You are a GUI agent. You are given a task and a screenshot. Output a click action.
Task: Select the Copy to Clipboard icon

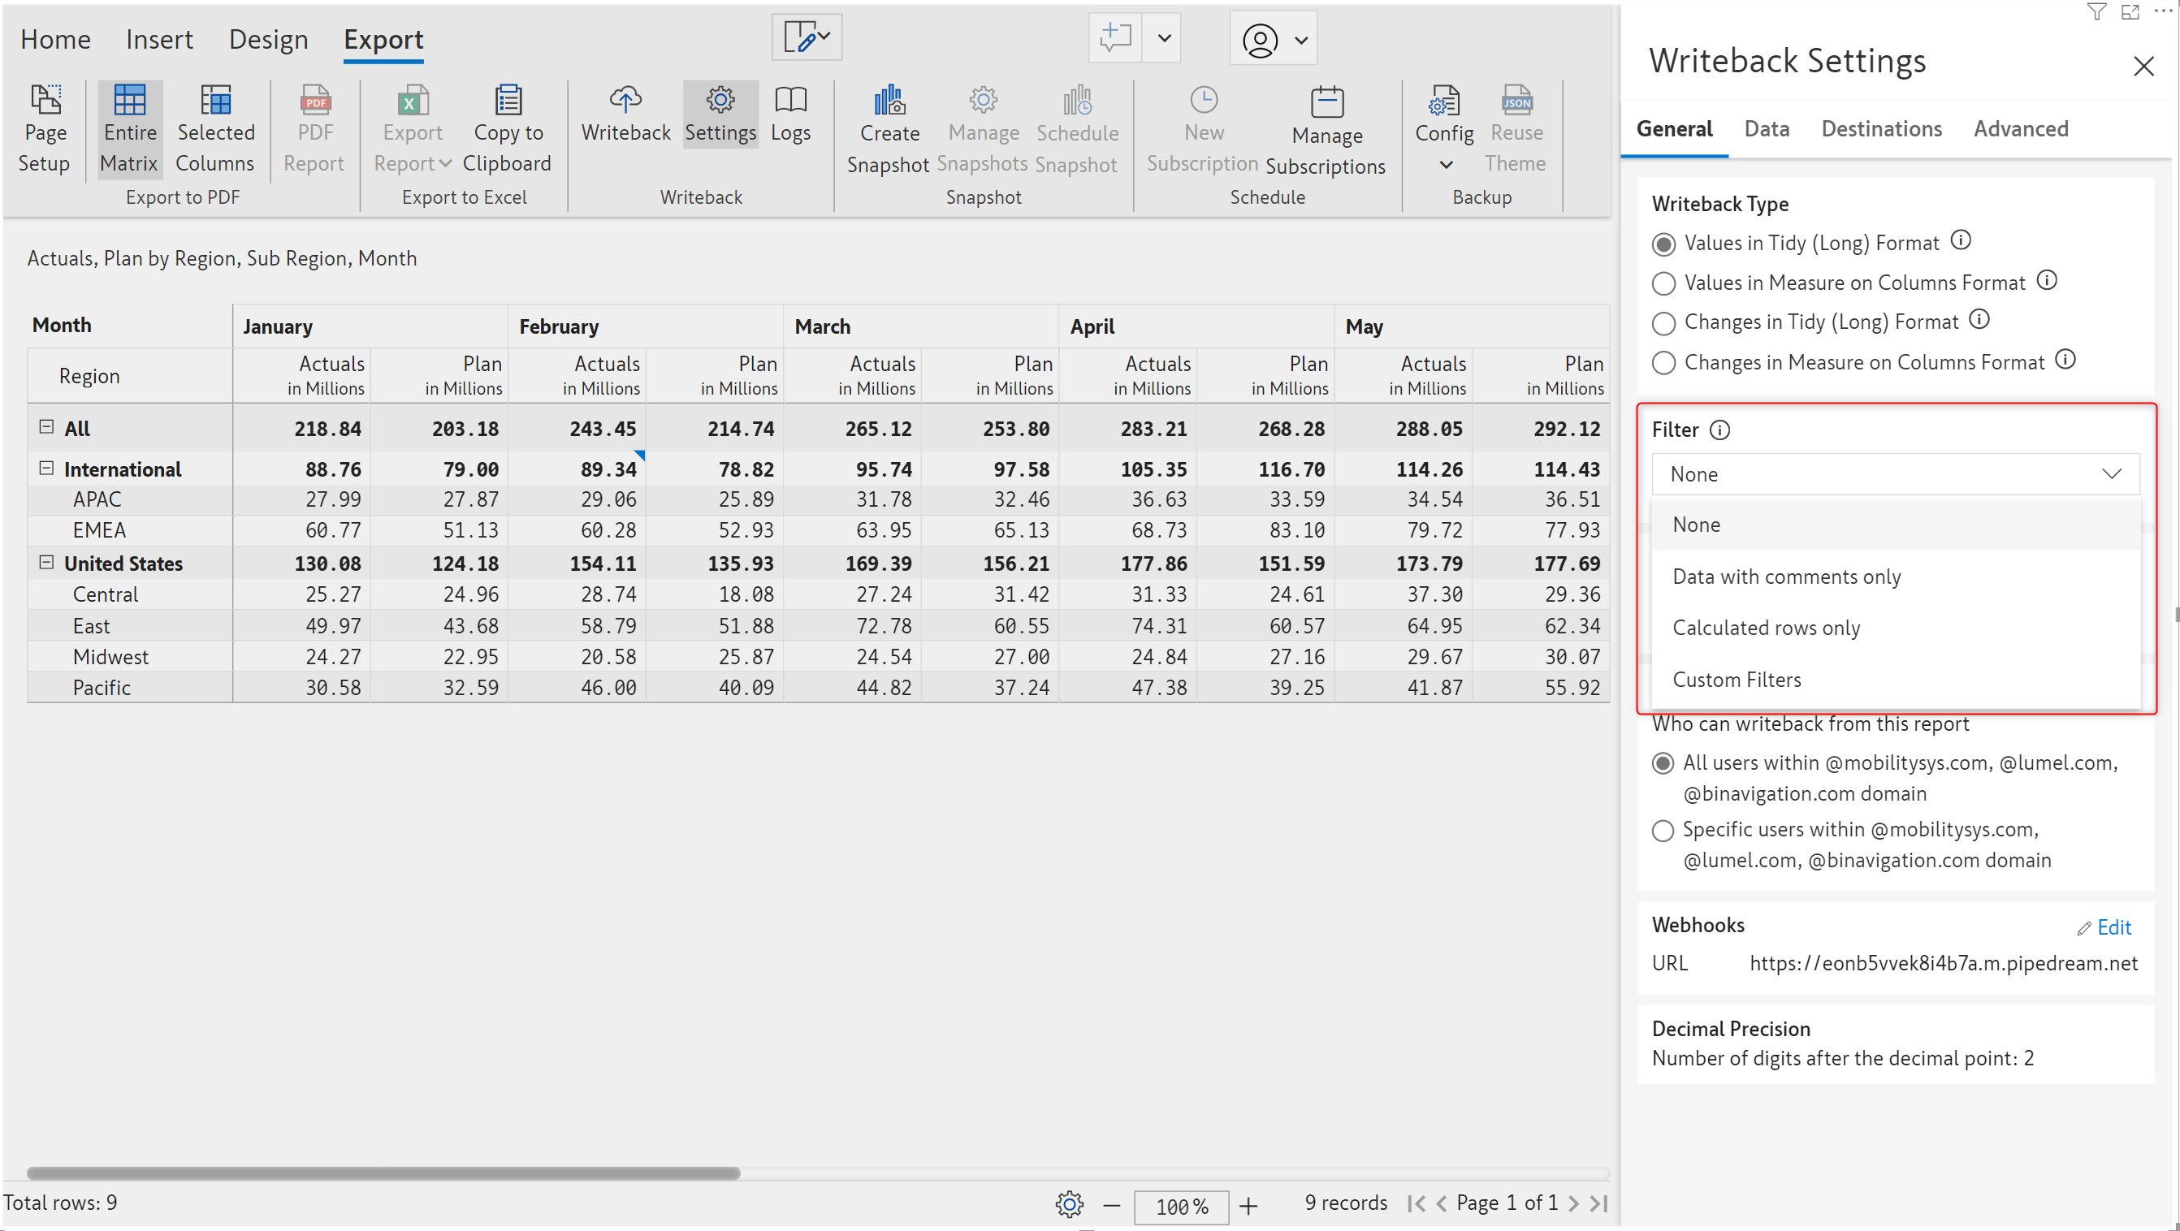click(x=507, y=101)
